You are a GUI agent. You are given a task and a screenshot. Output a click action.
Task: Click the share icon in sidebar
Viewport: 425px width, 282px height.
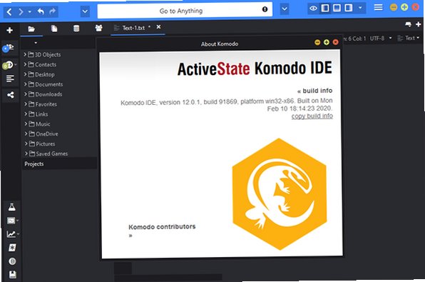click(x=10, y=95)
